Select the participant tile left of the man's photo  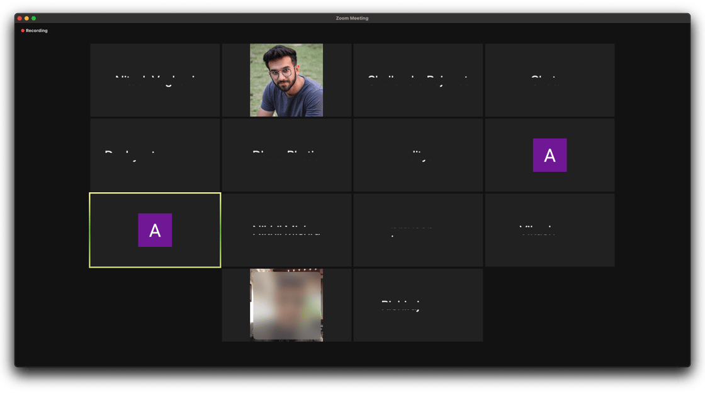155,80
